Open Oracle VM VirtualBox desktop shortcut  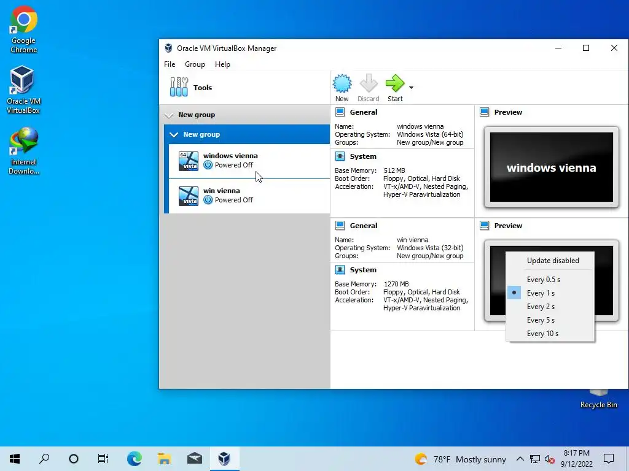[x=23, y=90]
